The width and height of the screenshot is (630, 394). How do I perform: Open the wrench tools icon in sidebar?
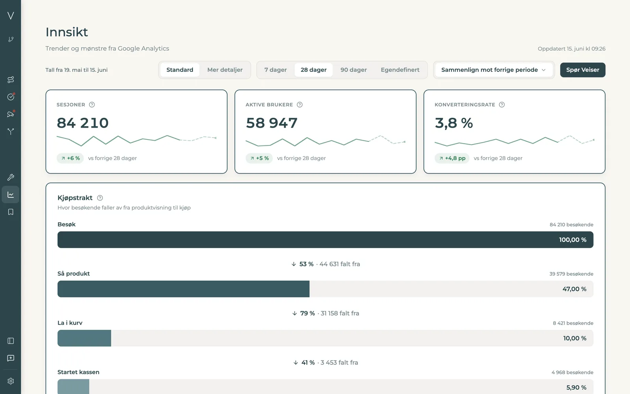click(x=11, y=177)
